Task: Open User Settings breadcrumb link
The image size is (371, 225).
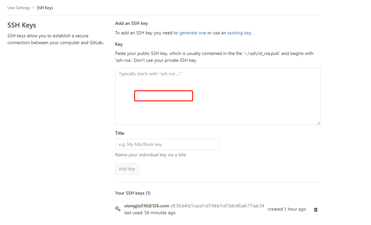Action: click(19, 8)
